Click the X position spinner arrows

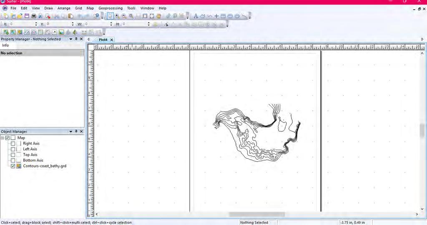click(36, 24)
